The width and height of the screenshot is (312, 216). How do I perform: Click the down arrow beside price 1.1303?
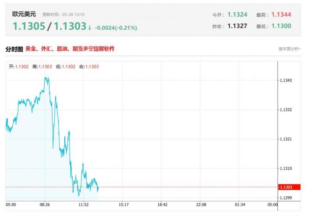[90, 28]
